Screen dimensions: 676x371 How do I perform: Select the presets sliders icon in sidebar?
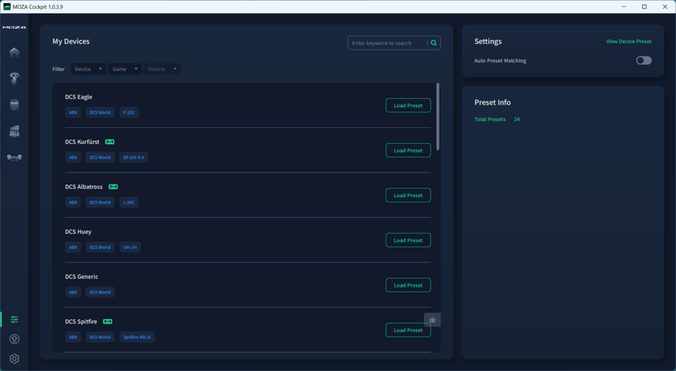click(14, 319)
